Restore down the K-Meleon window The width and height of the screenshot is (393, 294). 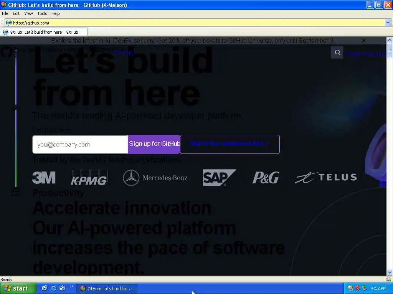click(x=379, y=5)
